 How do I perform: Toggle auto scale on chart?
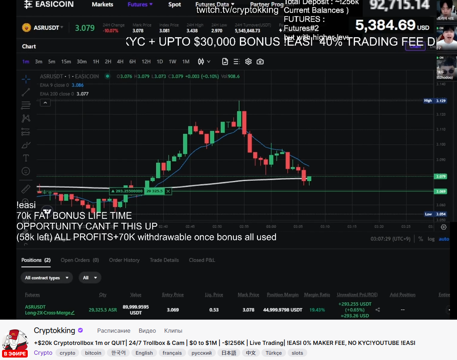point(444,239)
